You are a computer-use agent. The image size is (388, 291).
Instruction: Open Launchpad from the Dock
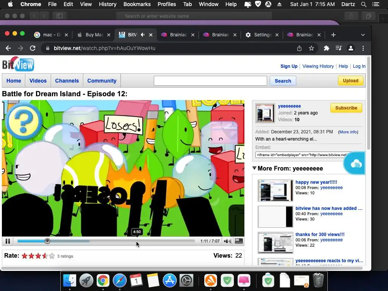coord(86,281)
